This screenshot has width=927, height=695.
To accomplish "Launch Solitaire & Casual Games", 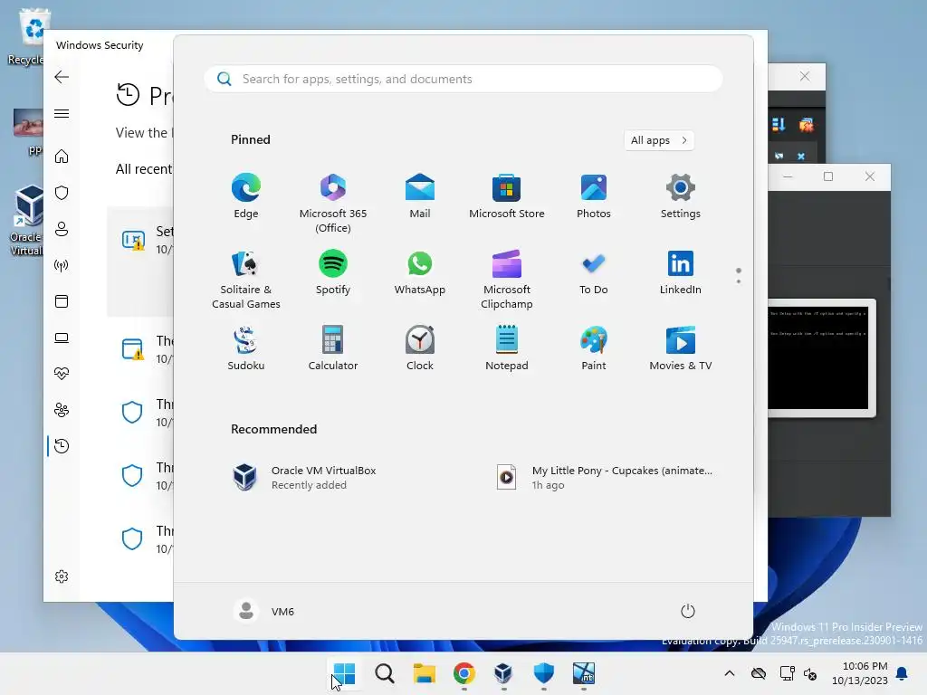I will [246, 280].
